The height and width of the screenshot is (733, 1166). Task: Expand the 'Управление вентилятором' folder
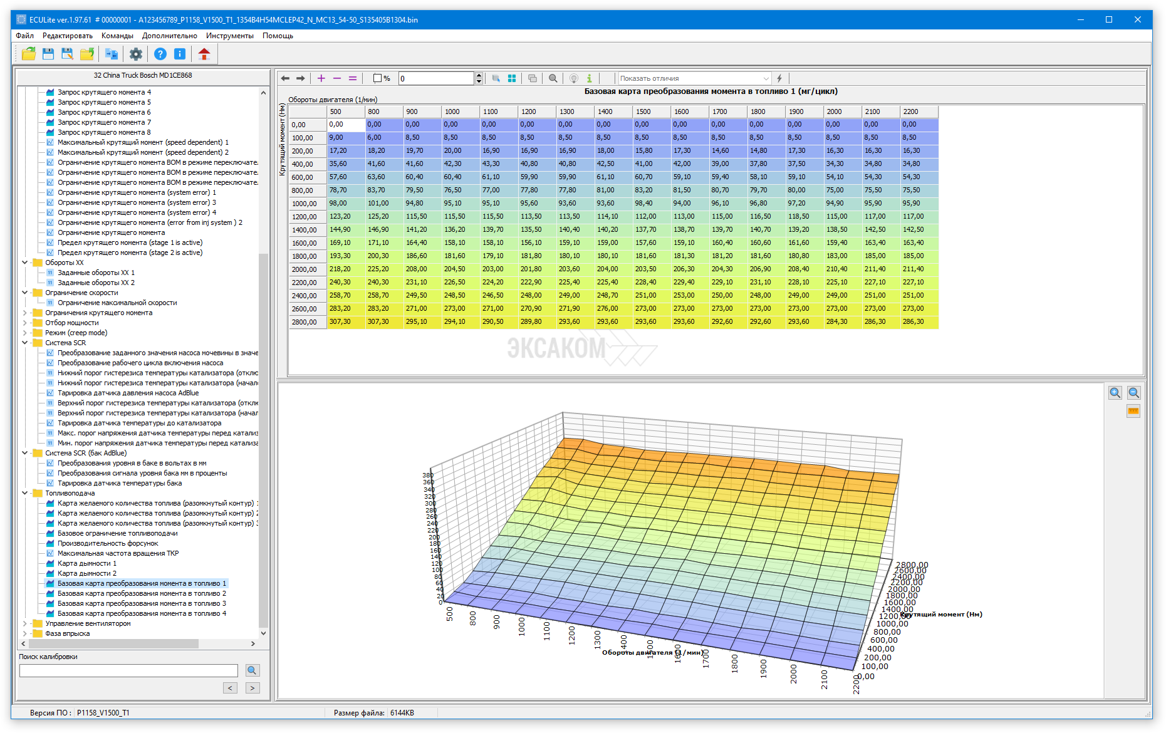click(25, 623)
